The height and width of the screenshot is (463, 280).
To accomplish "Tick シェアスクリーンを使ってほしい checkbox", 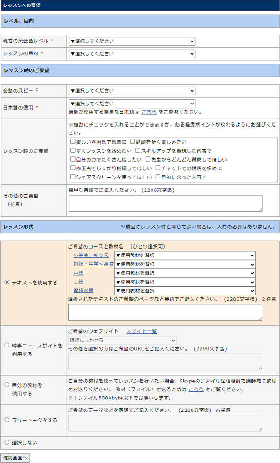I will (73, 177).
